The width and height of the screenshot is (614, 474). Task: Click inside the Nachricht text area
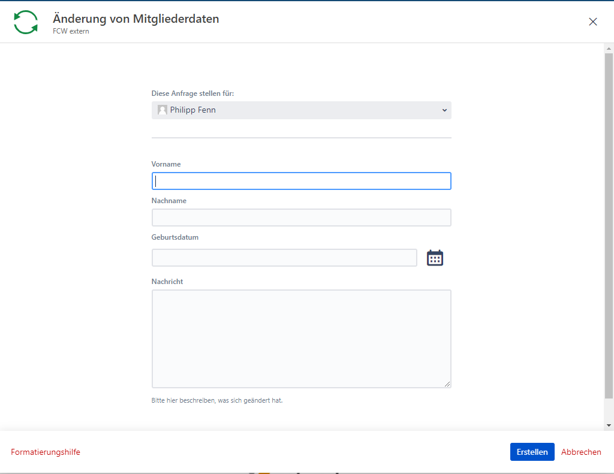tap(301, 339)
